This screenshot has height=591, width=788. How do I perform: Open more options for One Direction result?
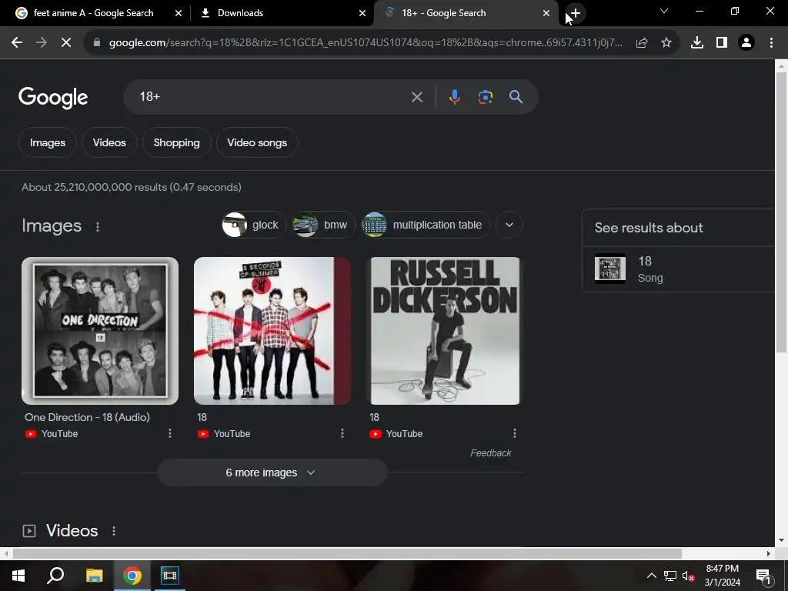pyautogui.click(x=170, y=433)
